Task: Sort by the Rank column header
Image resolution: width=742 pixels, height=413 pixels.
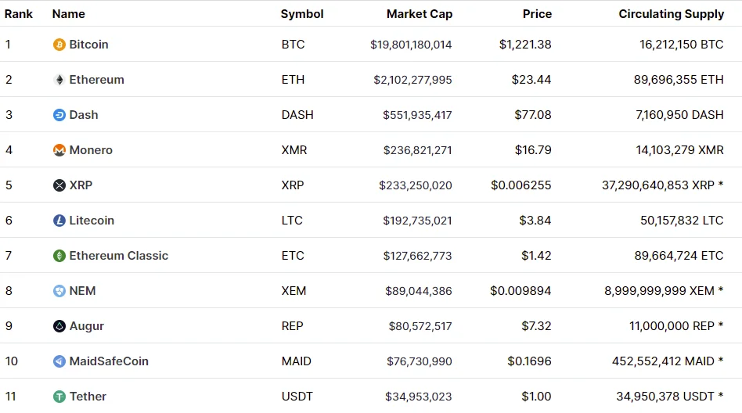Action: (19, 14)
